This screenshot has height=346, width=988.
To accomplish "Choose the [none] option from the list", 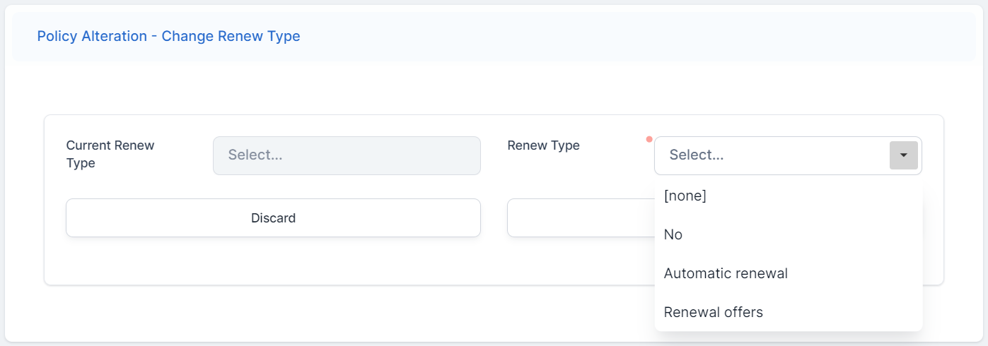I will pos(685,196).
